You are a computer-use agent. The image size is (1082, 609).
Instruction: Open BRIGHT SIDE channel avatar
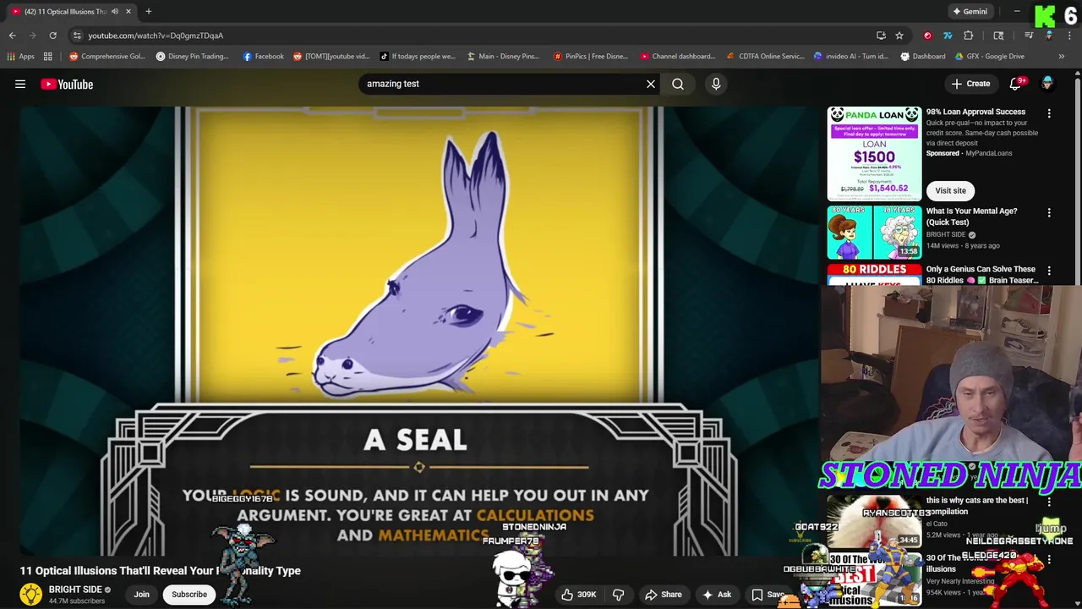coord(31,595)
